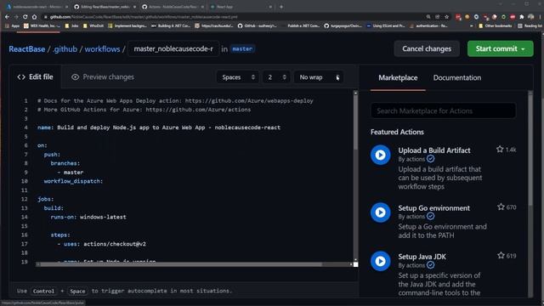
Task: Click the browser address bar URL
Action: [144, 17]
